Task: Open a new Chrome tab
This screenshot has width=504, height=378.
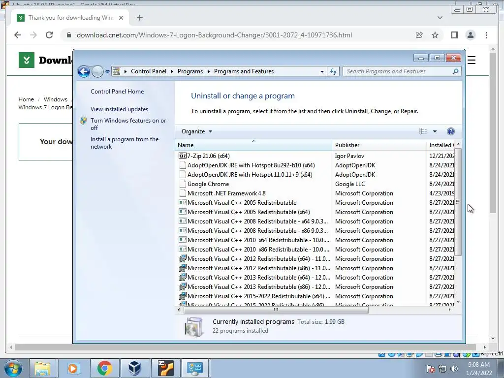Action: coord(139,18)
